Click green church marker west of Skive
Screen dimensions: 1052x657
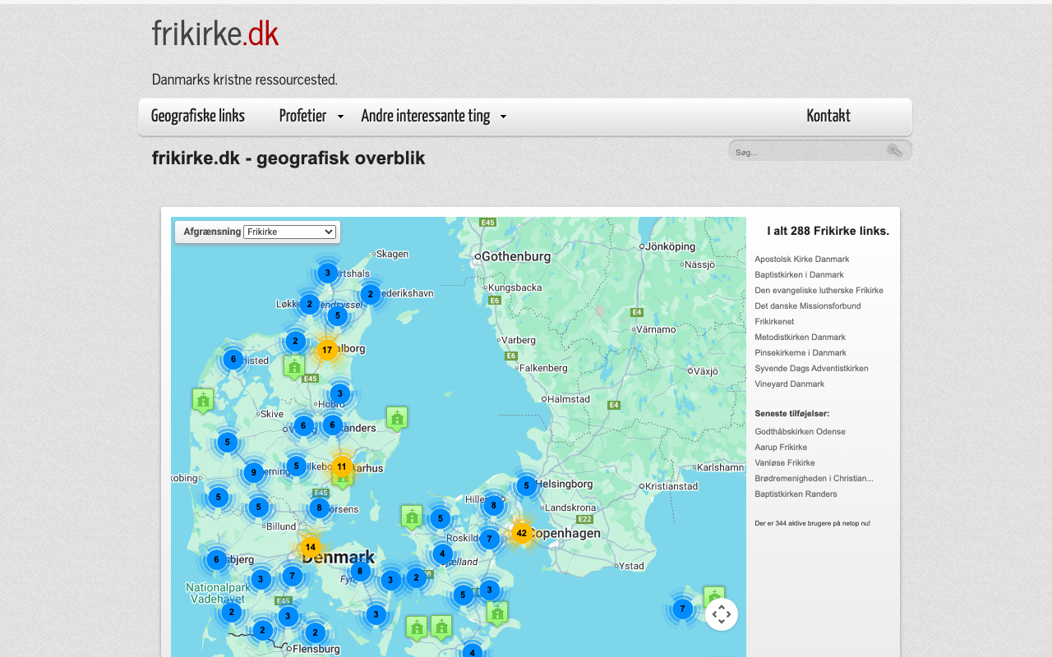(x=203, y=400)
